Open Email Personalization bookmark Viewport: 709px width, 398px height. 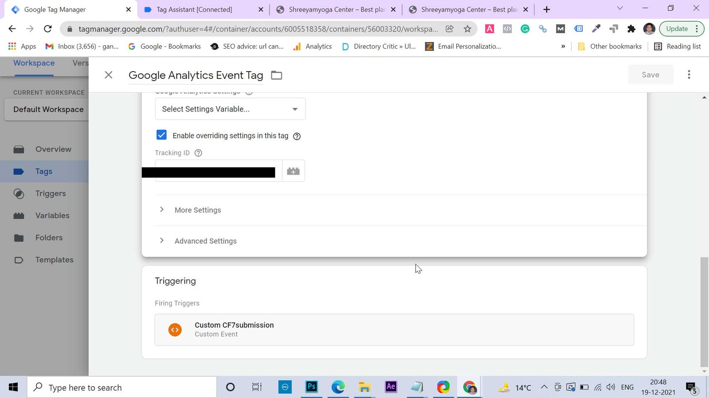pos(463,46)
